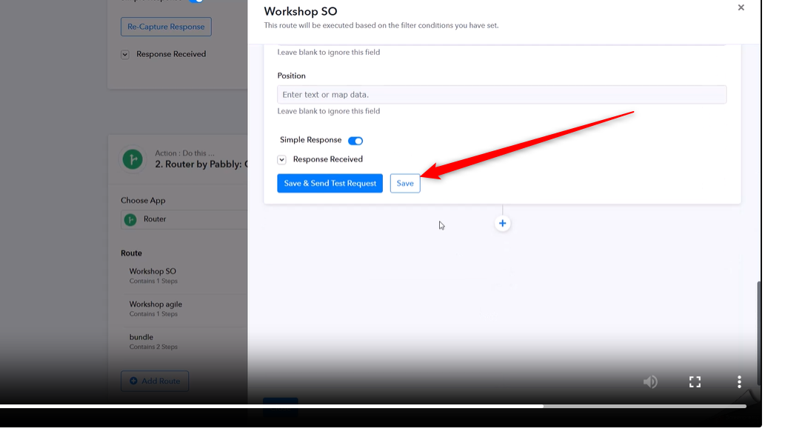Click into the Position text field
This screenshot has width=805, height=440.
click(x=501, y=95)
